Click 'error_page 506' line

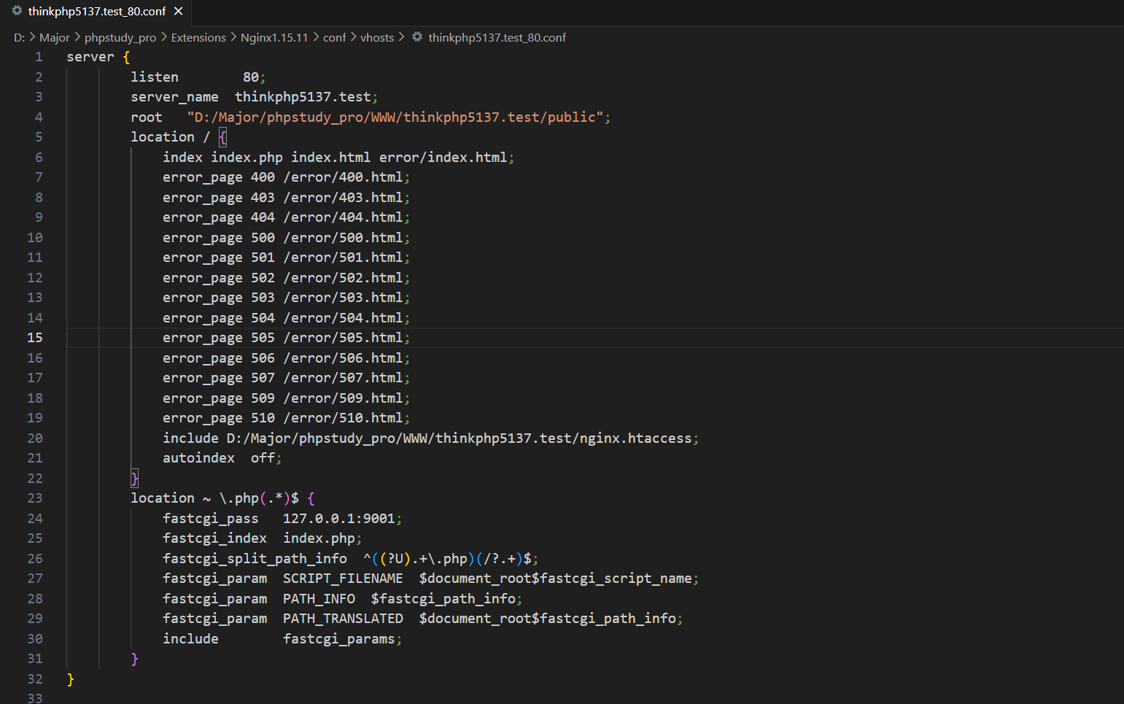[286, 358]
